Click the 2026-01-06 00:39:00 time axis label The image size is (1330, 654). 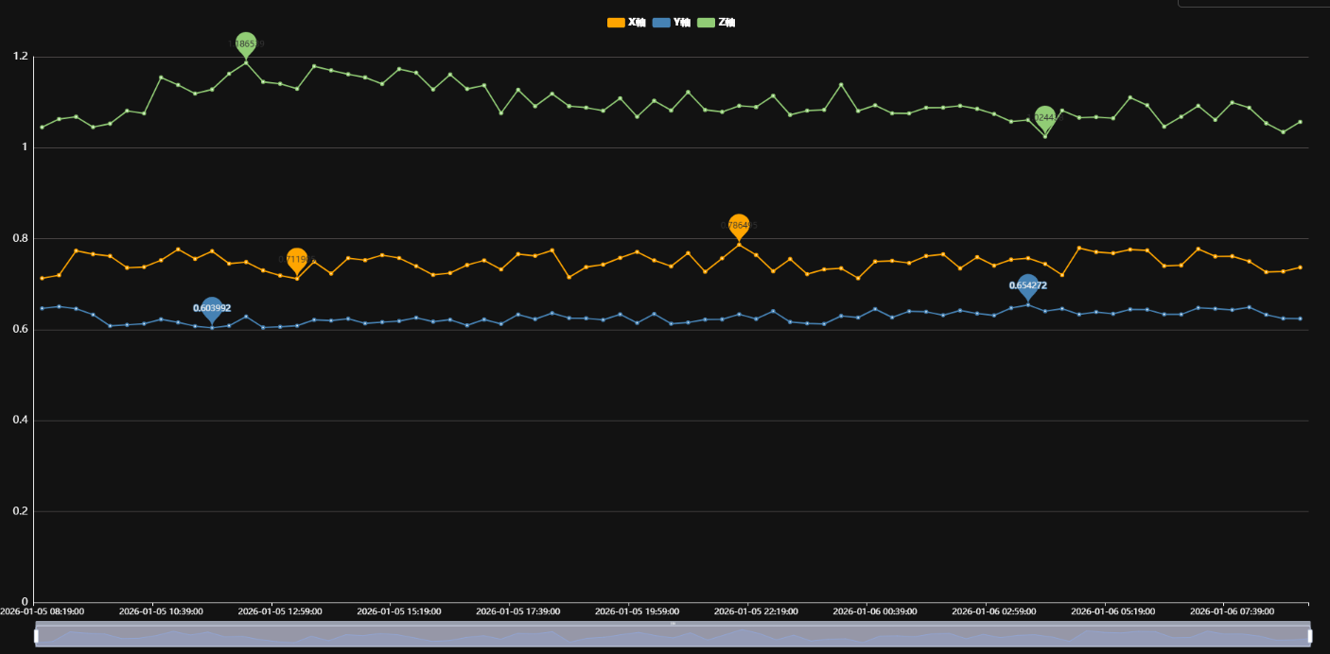(866, 611)
